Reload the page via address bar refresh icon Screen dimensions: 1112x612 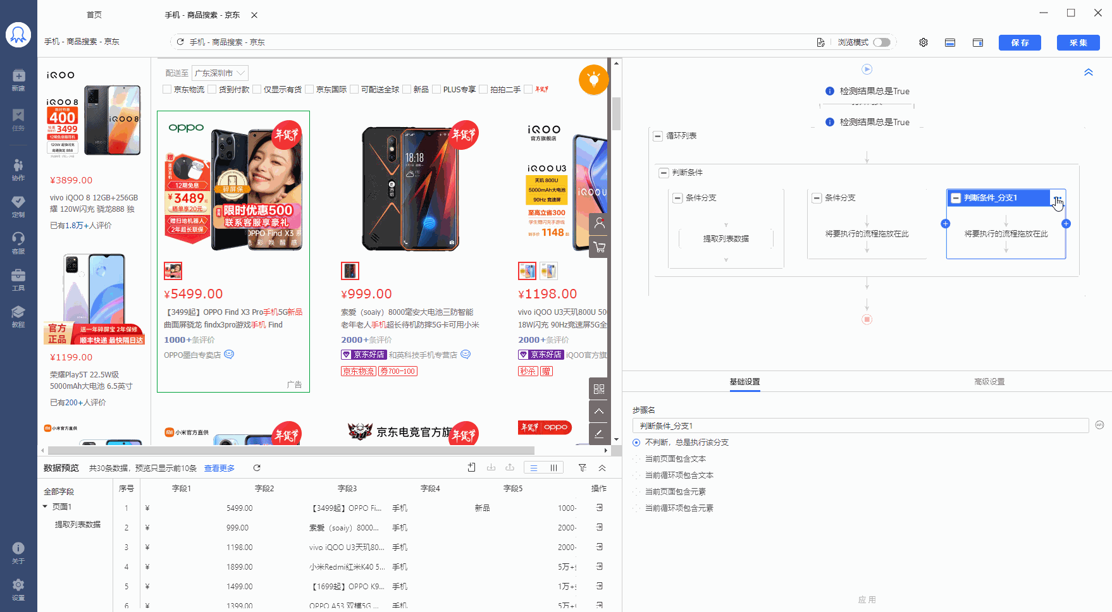pos(180,42)
